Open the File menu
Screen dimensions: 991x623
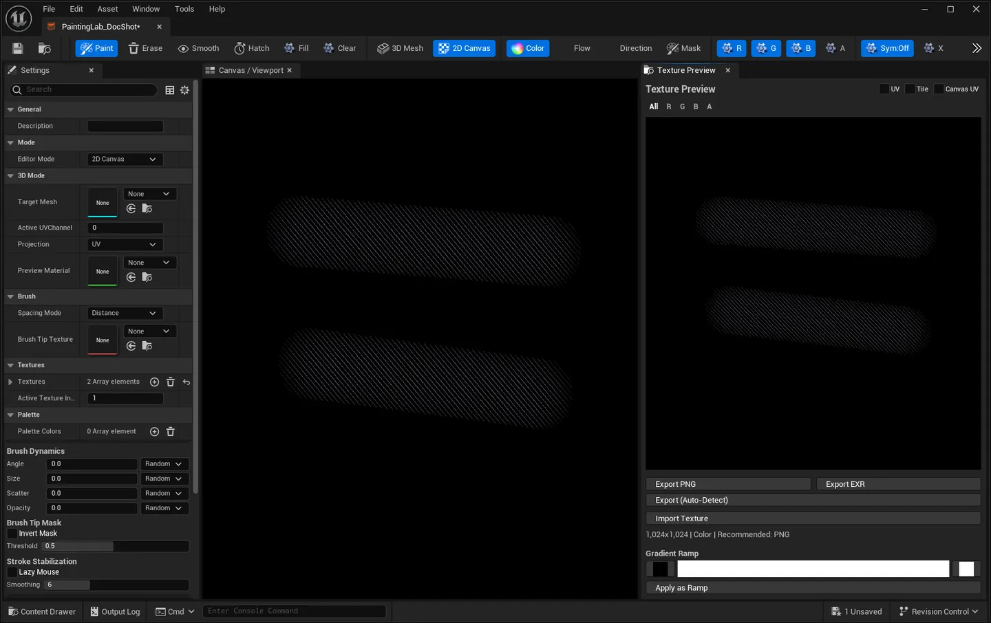point(49,9)
